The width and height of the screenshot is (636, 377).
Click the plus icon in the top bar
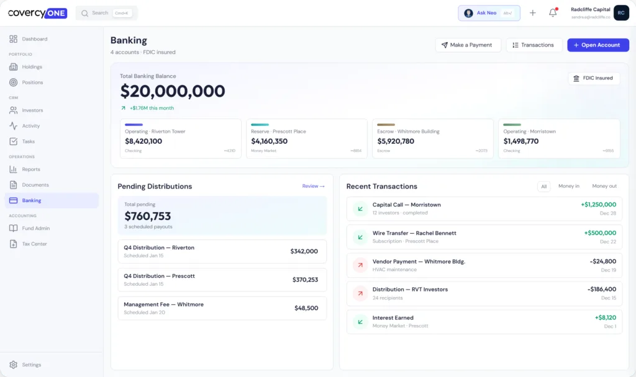(532, 12)
